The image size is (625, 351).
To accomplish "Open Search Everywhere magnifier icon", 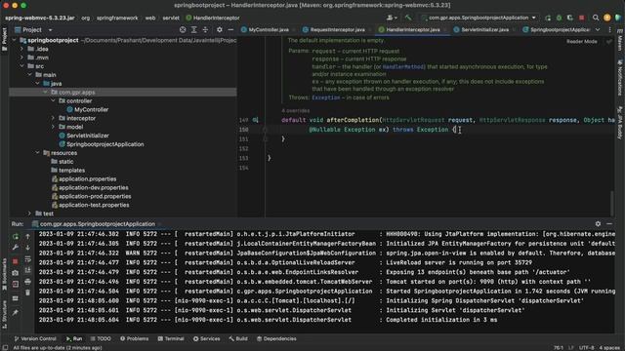I will click(596, 18).
